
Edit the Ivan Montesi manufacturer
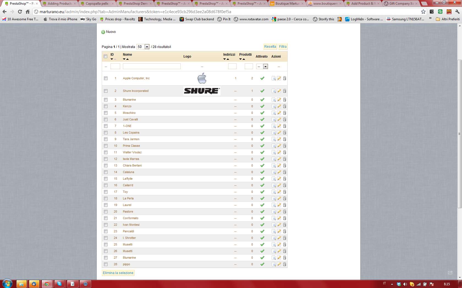point(279,225)
